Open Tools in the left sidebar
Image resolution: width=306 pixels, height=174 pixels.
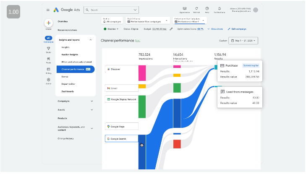pyautogui.click(x=48, y=60)
